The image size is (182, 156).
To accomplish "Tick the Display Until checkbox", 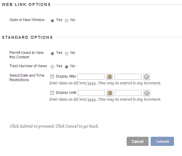I will click(x=52, y=93).
